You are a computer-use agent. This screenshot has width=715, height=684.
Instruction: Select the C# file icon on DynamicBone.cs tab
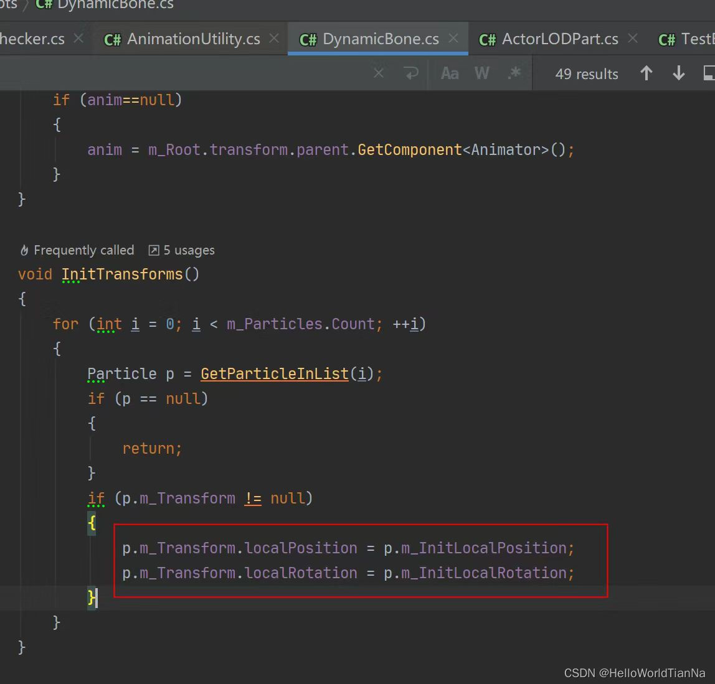coord(308,39)
